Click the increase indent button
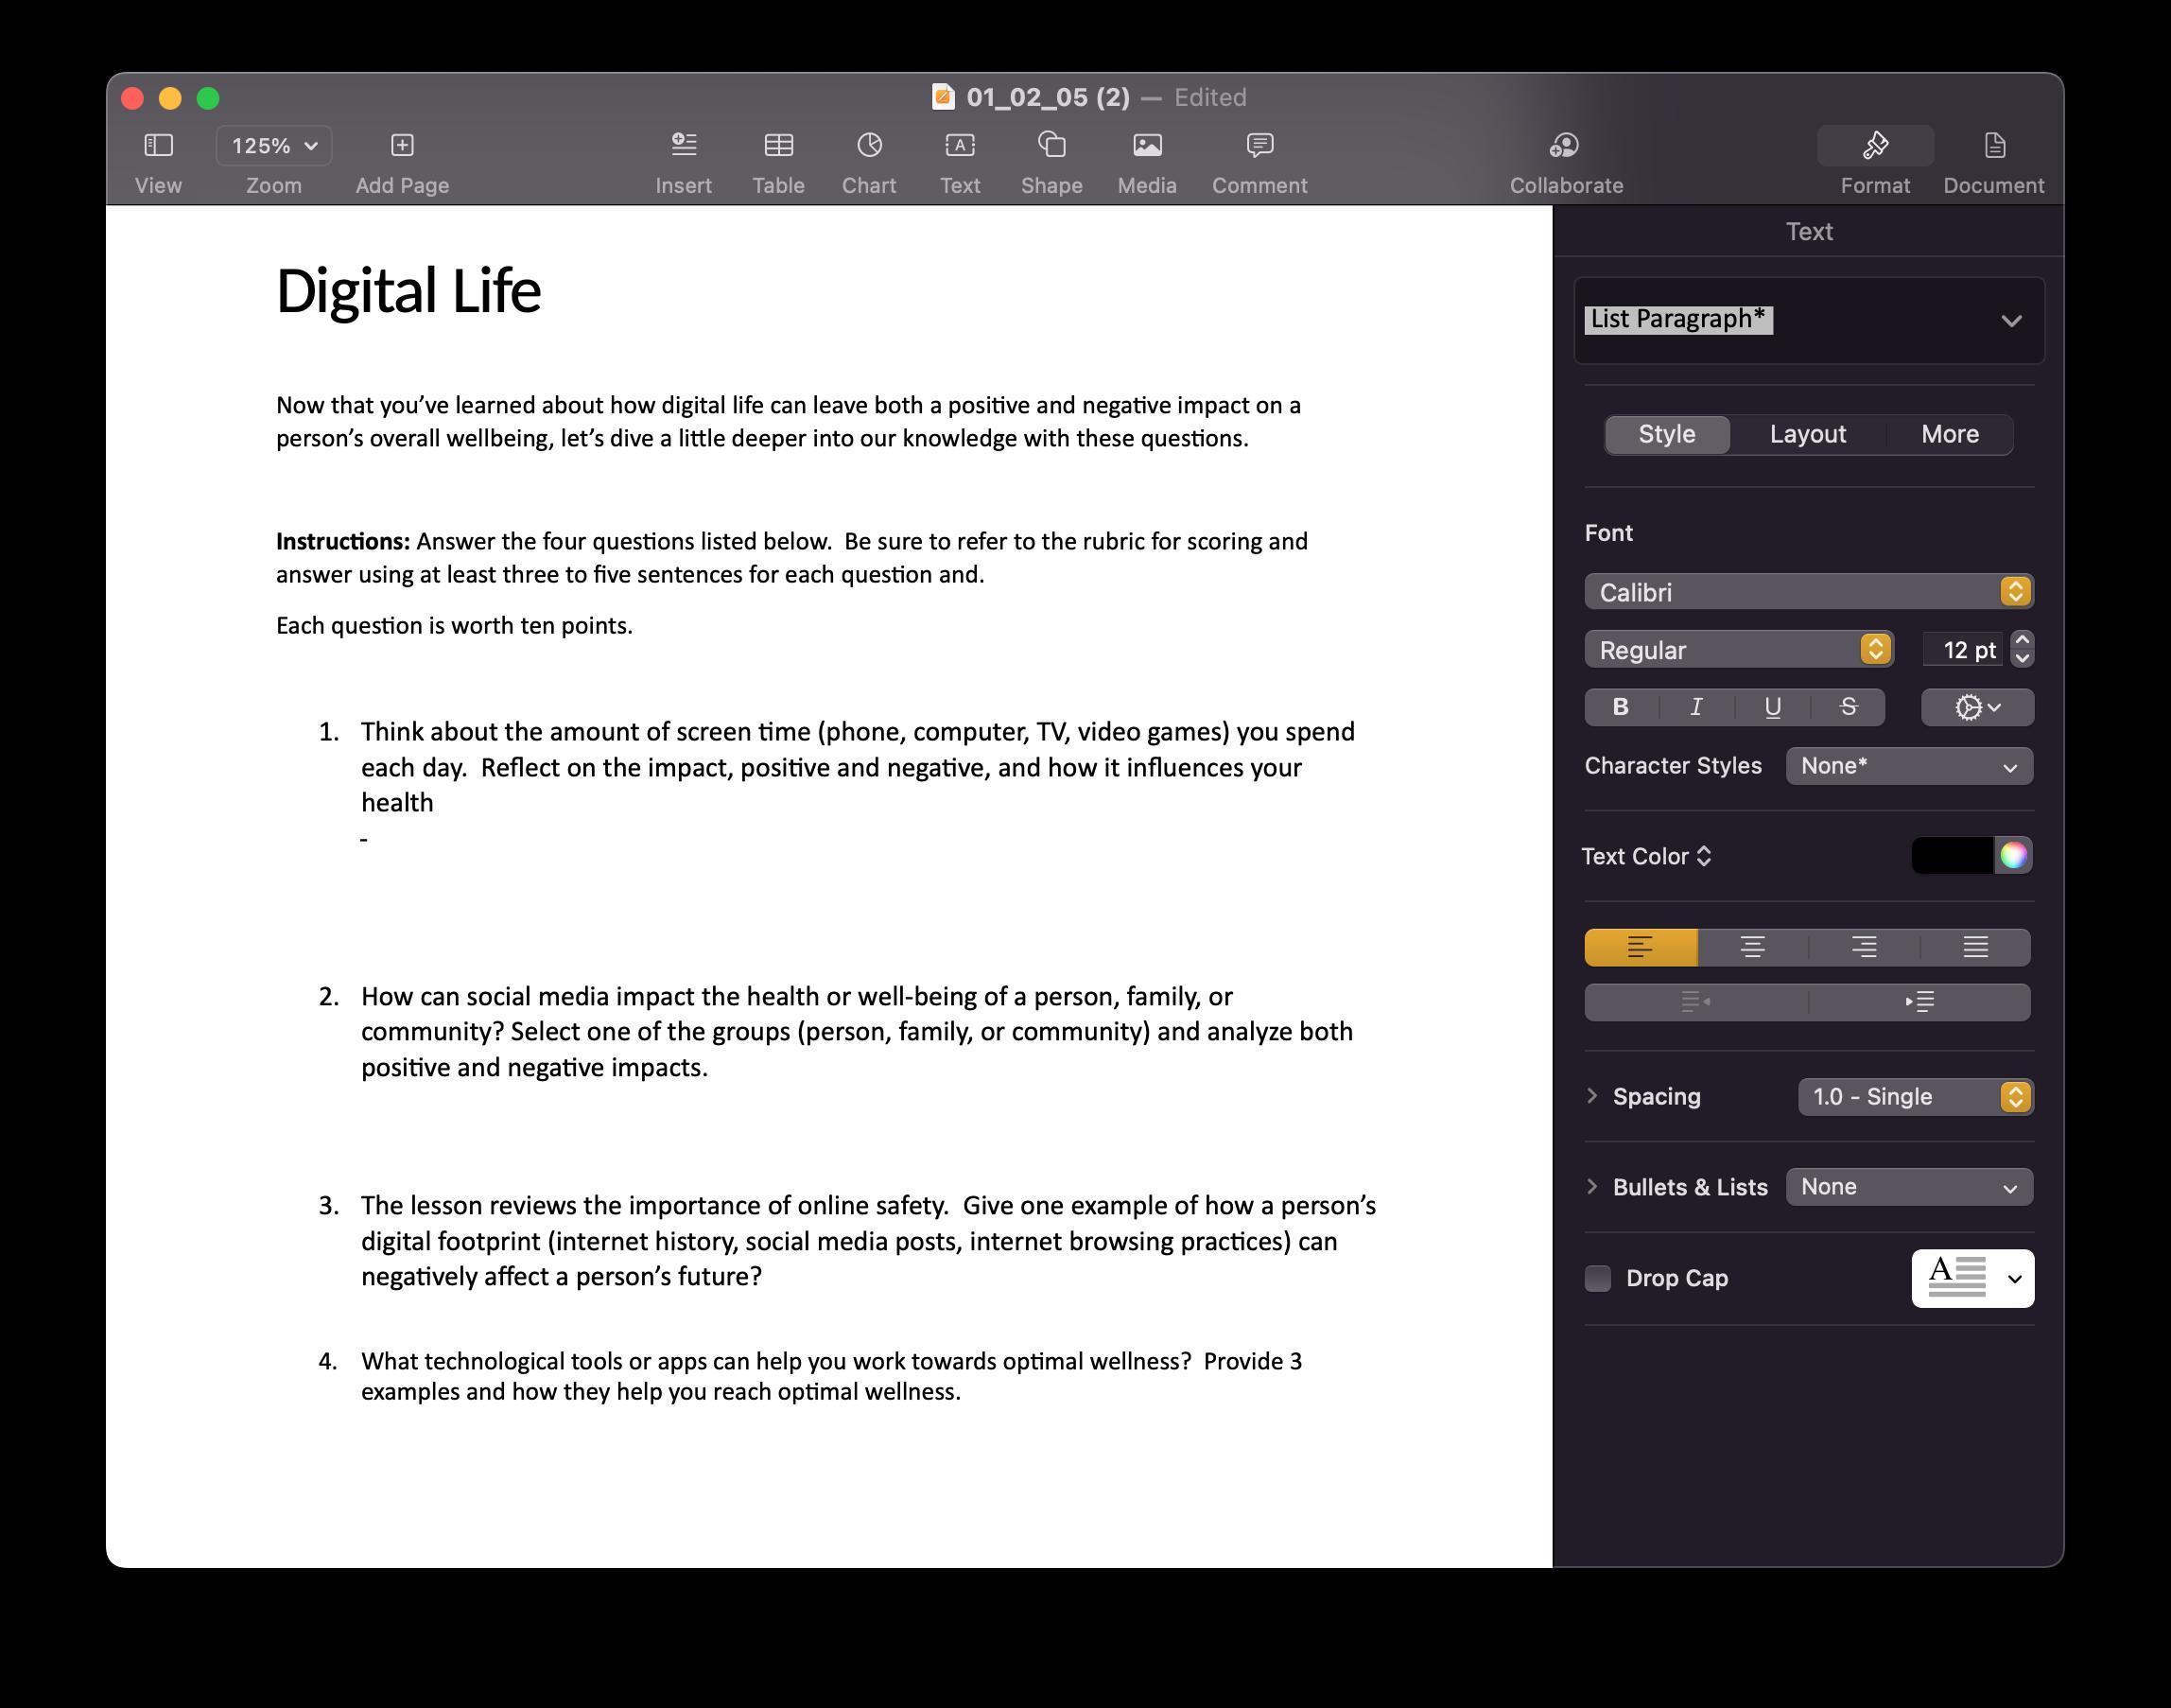The width and height of the screenshot is (2171, 1708). tap(1919, 1002)
